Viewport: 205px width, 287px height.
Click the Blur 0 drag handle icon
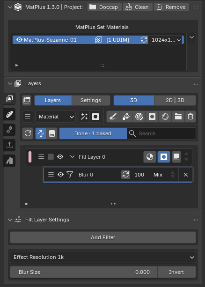tap(51, 175)
